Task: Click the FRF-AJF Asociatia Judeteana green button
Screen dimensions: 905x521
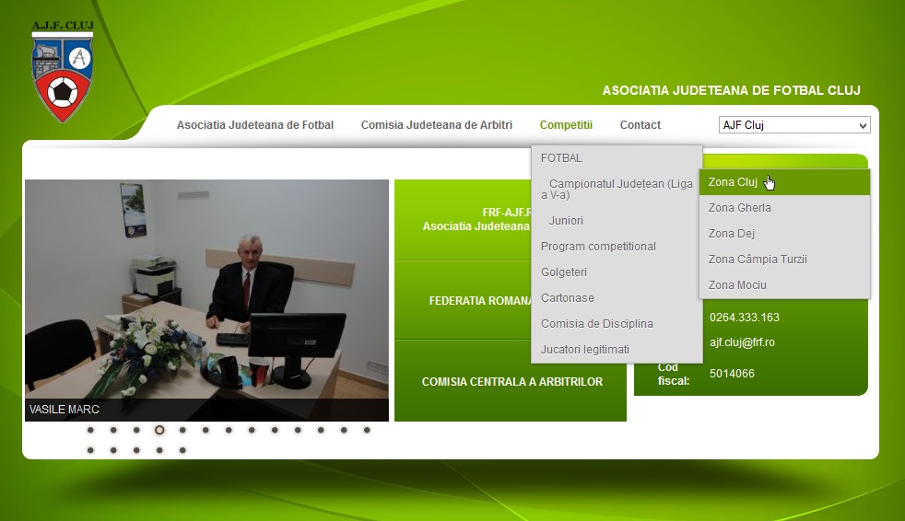Action: [463, 220]
